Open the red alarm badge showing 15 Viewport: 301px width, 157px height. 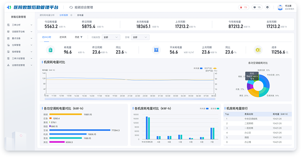point(243,7)
